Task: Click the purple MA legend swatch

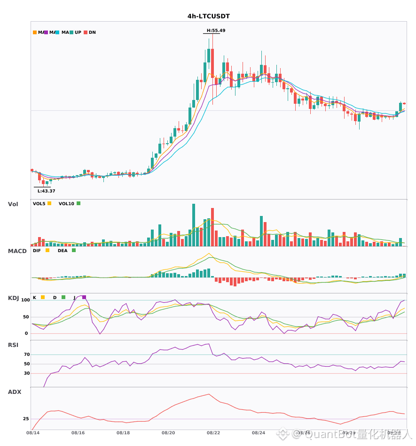Action: 46,32
